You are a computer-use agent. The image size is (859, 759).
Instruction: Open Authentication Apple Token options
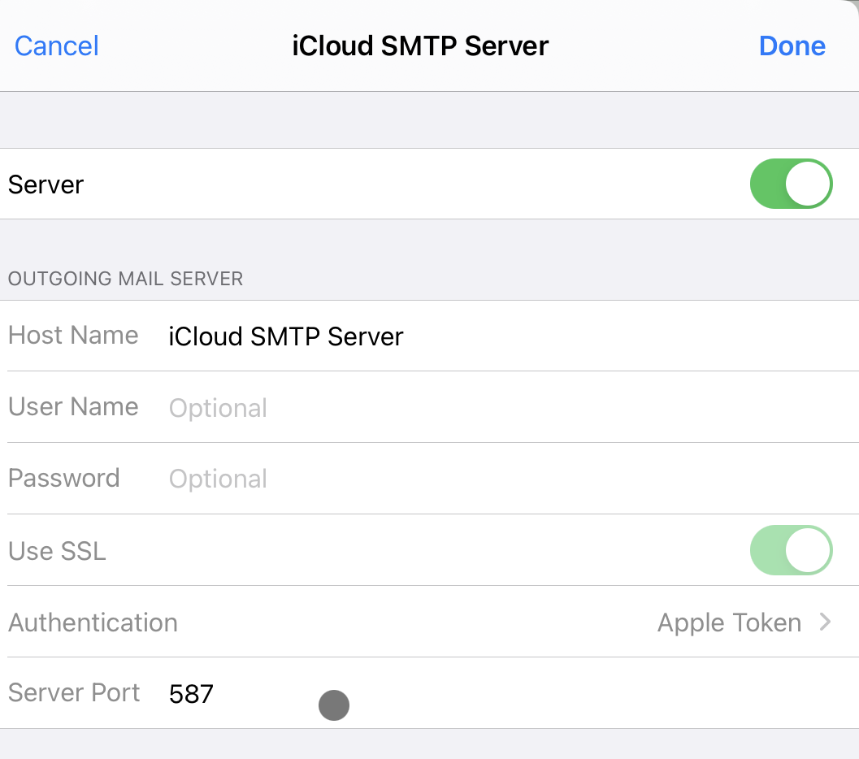429,622
